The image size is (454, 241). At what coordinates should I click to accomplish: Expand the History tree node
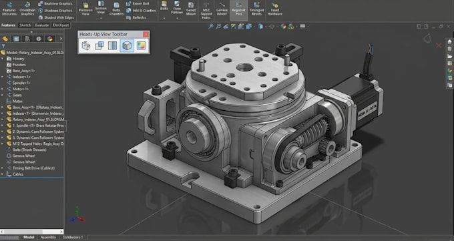(2, 59)
